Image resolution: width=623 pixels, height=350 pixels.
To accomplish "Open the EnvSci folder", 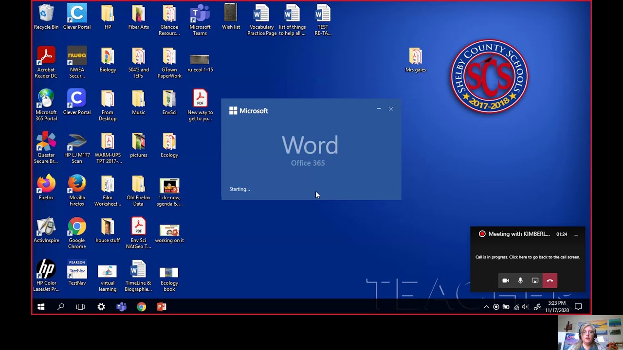I will pyautogui.click(x=169, y=103).
